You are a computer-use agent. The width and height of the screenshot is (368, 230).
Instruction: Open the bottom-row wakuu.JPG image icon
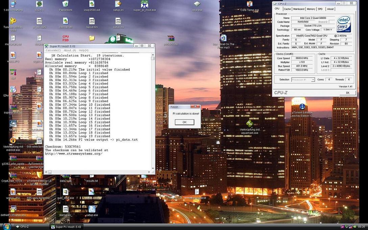[x=13, y=194]
